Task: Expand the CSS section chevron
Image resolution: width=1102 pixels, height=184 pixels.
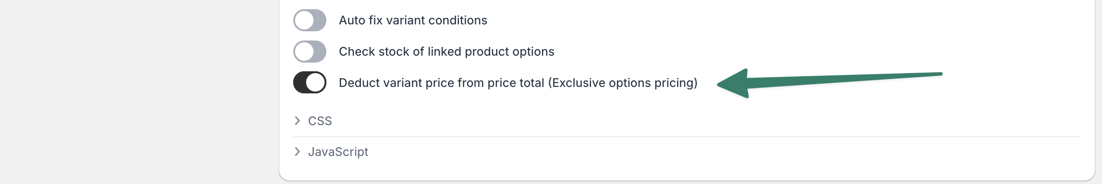Action: (297, 121)
